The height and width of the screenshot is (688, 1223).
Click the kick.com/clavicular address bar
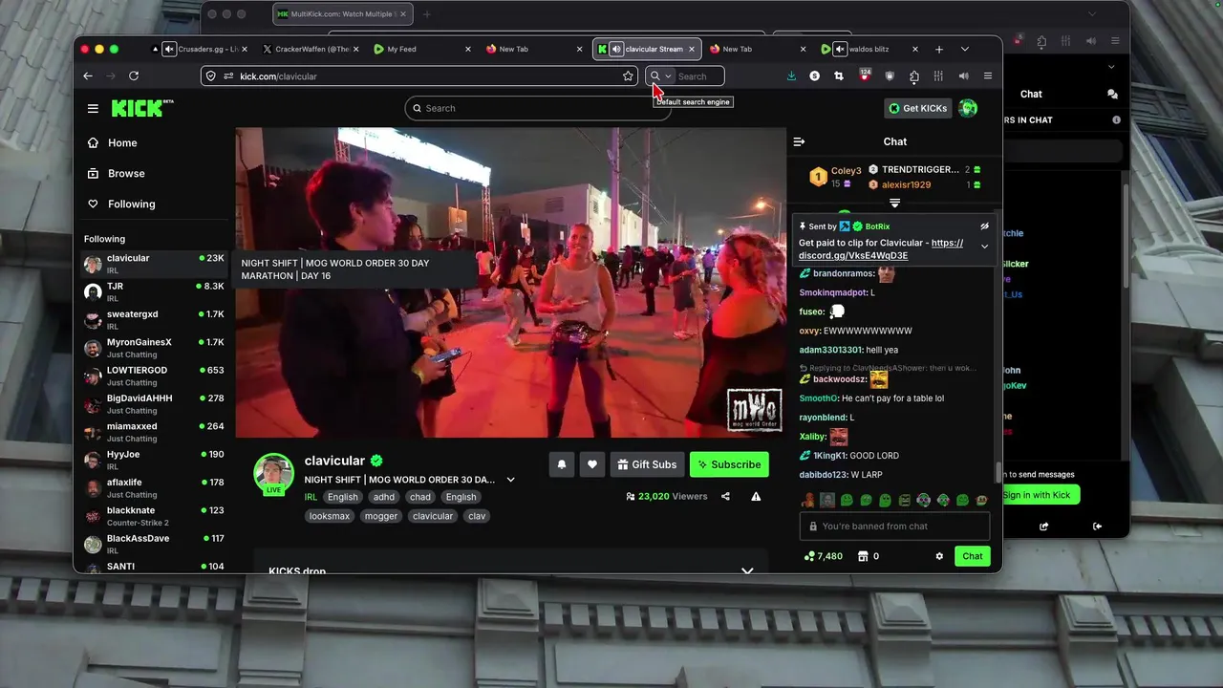pos(419,75)
